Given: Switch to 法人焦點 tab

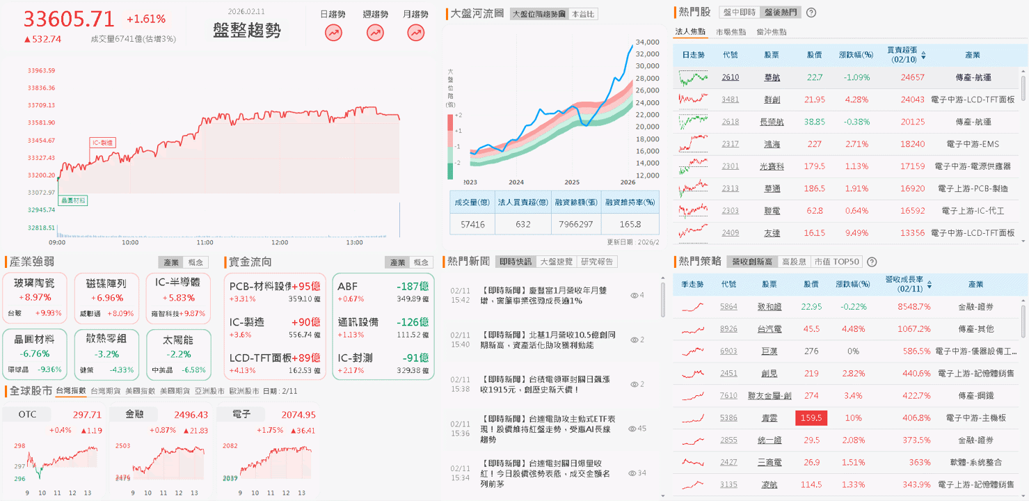Looking at the screenshot, I should [690, 32].
